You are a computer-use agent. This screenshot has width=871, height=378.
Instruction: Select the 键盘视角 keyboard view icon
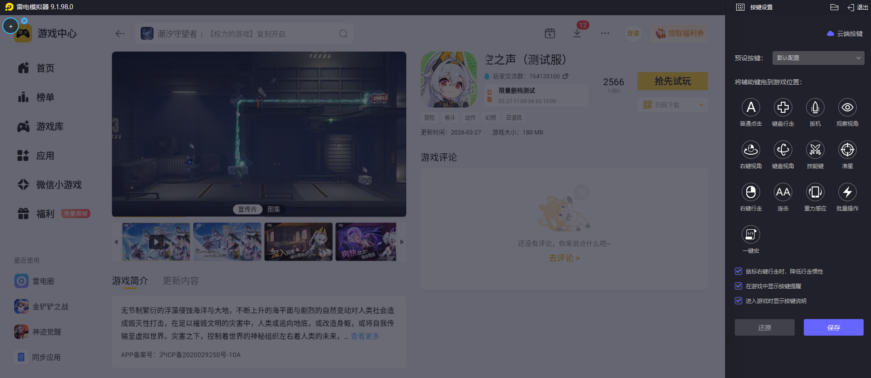783,150
